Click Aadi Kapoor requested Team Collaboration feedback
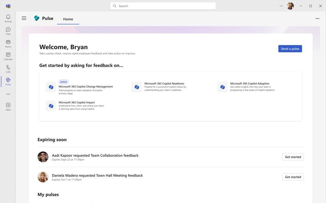This screenshot has height=203, width=326. [95, 155]
